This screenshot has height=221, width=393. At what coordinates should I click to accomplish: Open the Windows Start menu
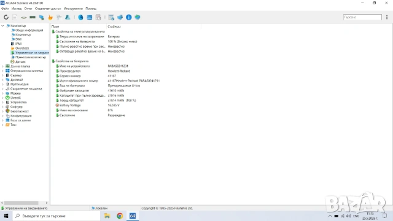click(x=6, y=215)
